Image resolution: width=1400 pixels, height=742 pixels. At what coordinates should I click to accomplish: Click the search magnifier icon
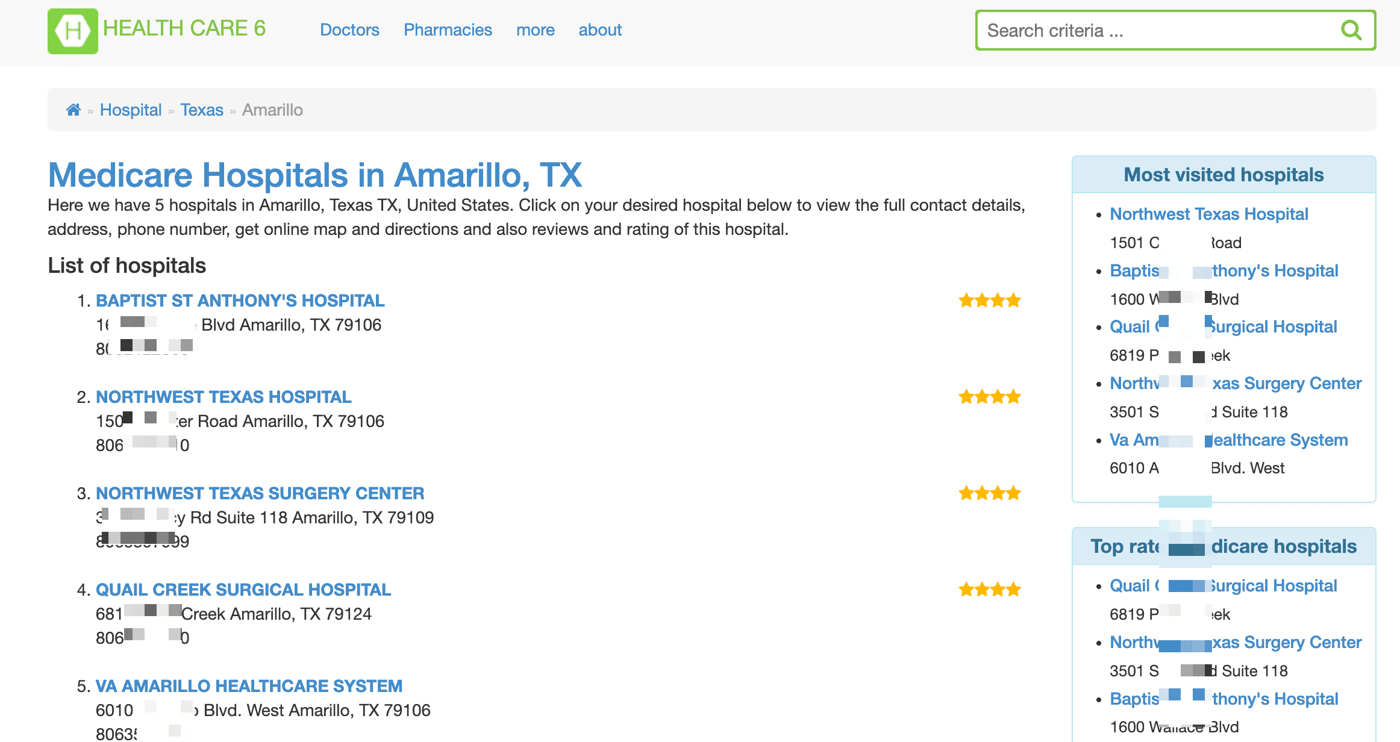pos(1351,30)
